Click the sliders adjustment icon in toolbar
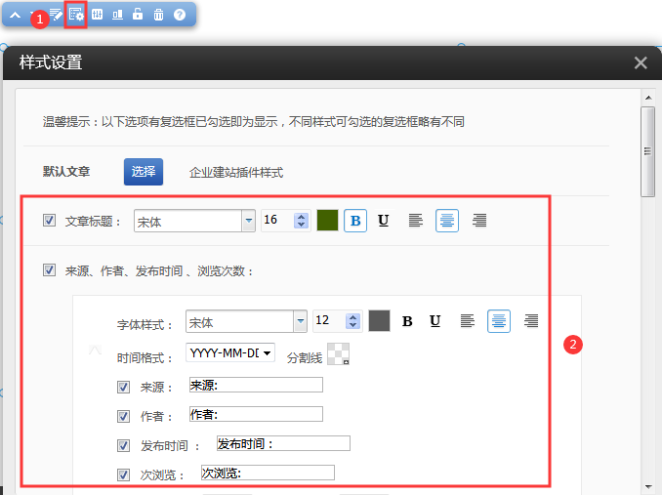 coord(97,15)
